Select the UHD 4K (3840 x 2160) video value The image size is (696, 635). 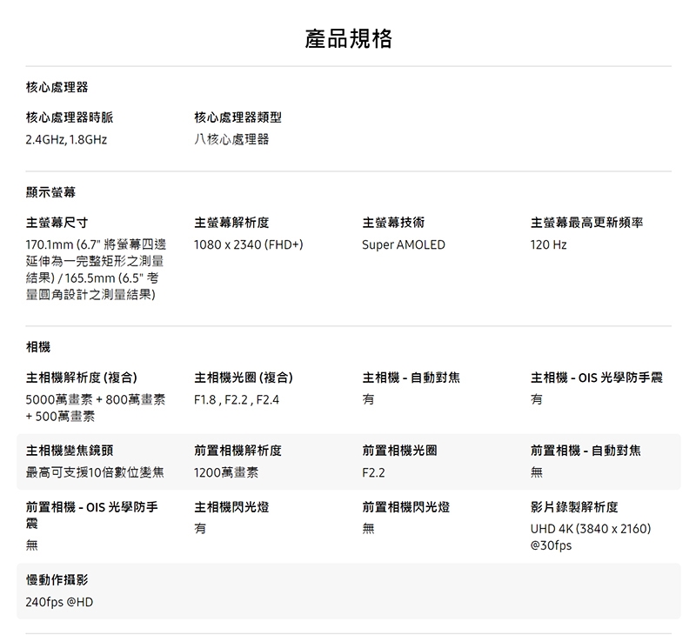click(590, 529)
